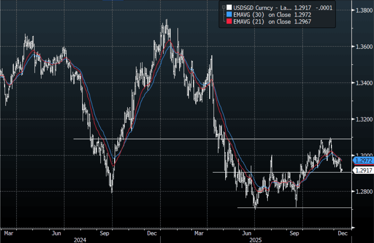Click the 2025 year label on time axis

(255, 240)
